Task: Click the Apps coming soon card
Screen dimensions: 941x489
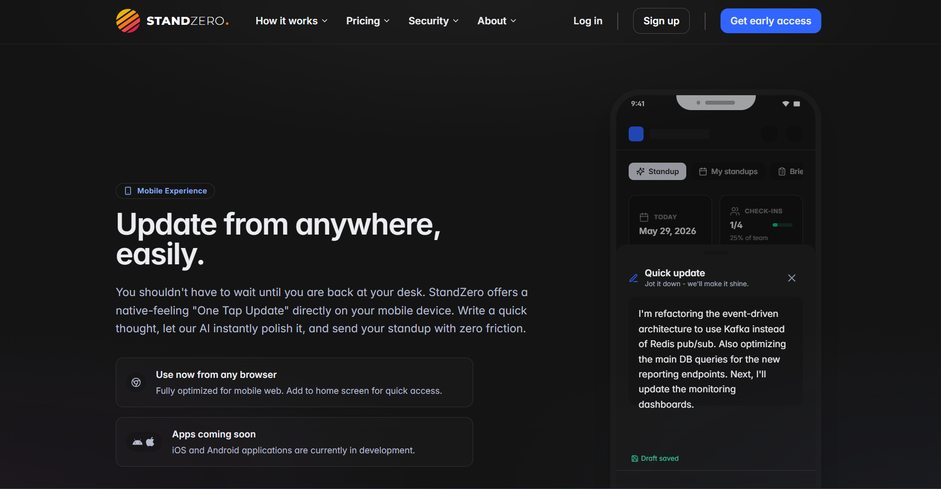Action: coord(294,442)
